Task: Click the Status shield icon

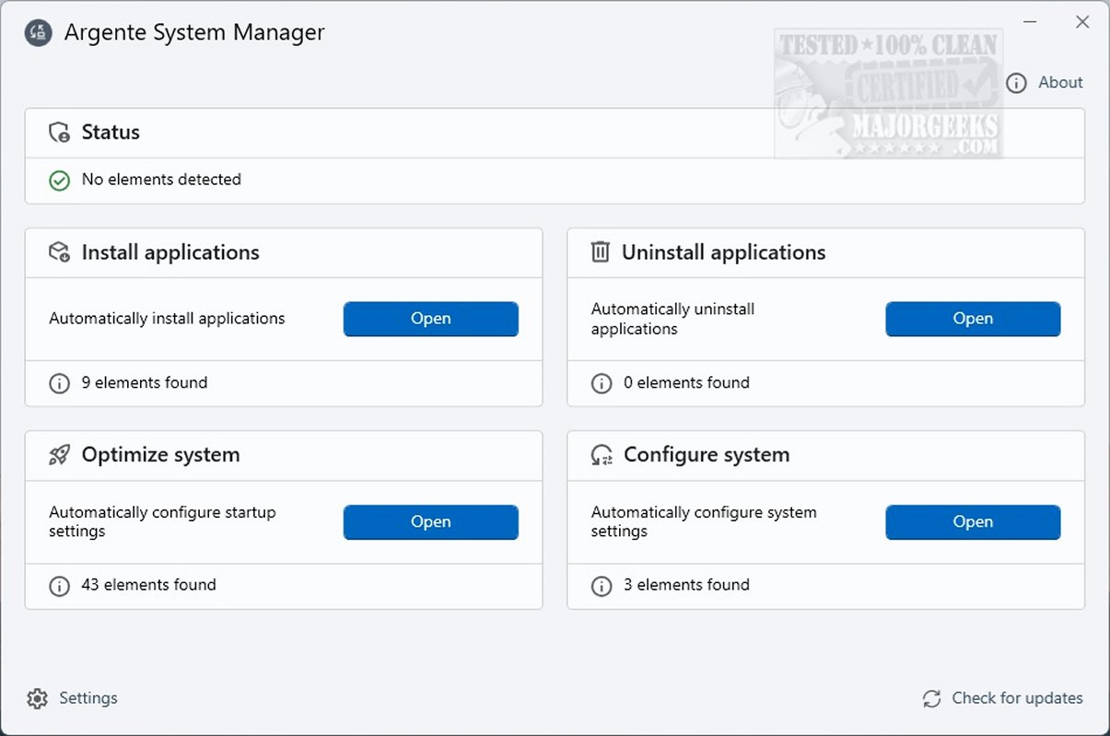Action: point(60,133)
